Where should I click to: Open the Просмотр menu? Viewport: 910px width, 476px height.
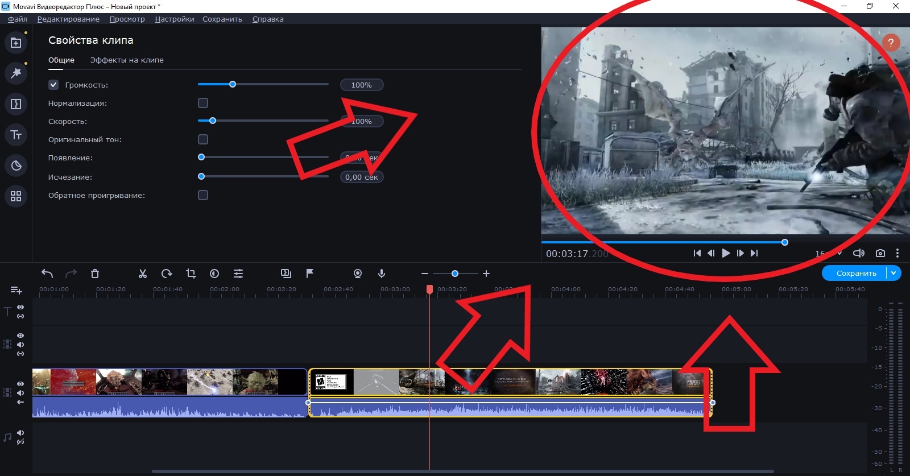click(127, 19)
